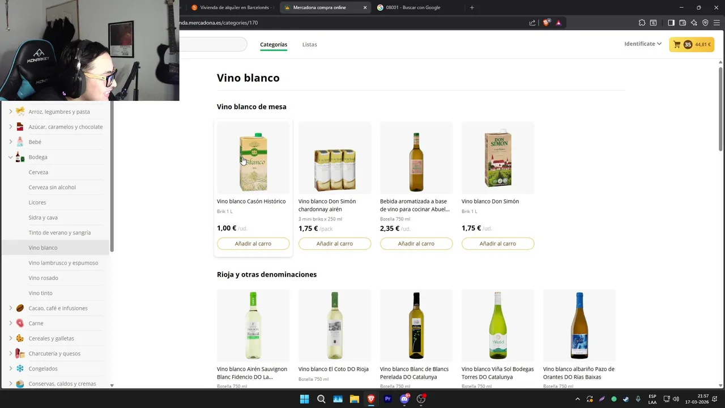
Task: Collapse the Bodega category chevron
Action: 10,157
